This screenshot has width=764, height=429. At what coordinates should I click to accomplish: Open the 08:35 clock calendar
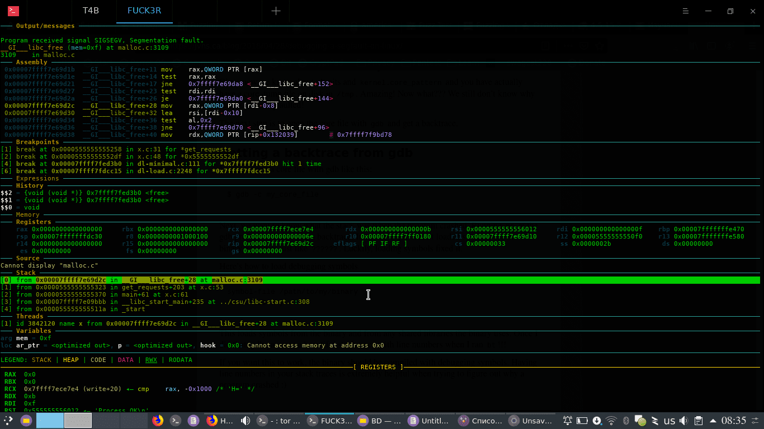[734, 421]
